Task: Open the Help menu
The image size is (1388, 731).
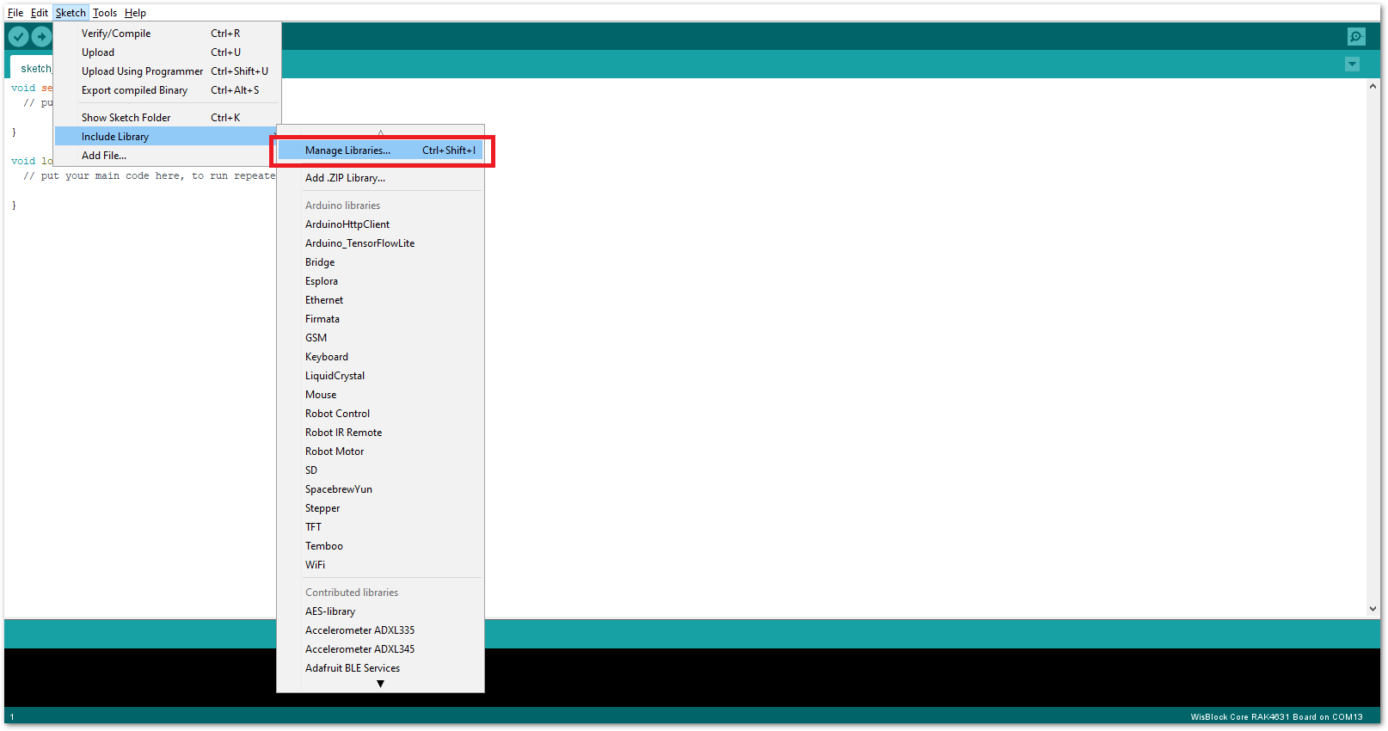Action: (135, 13)
